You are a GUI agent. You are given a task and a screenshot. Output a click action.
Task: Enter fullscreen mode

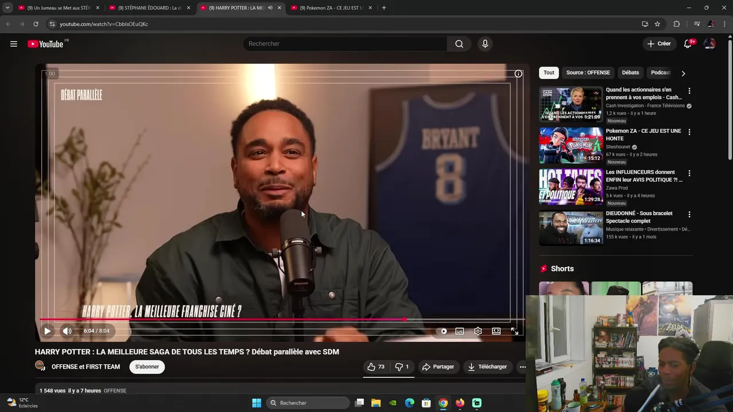[x=514, y=331]
